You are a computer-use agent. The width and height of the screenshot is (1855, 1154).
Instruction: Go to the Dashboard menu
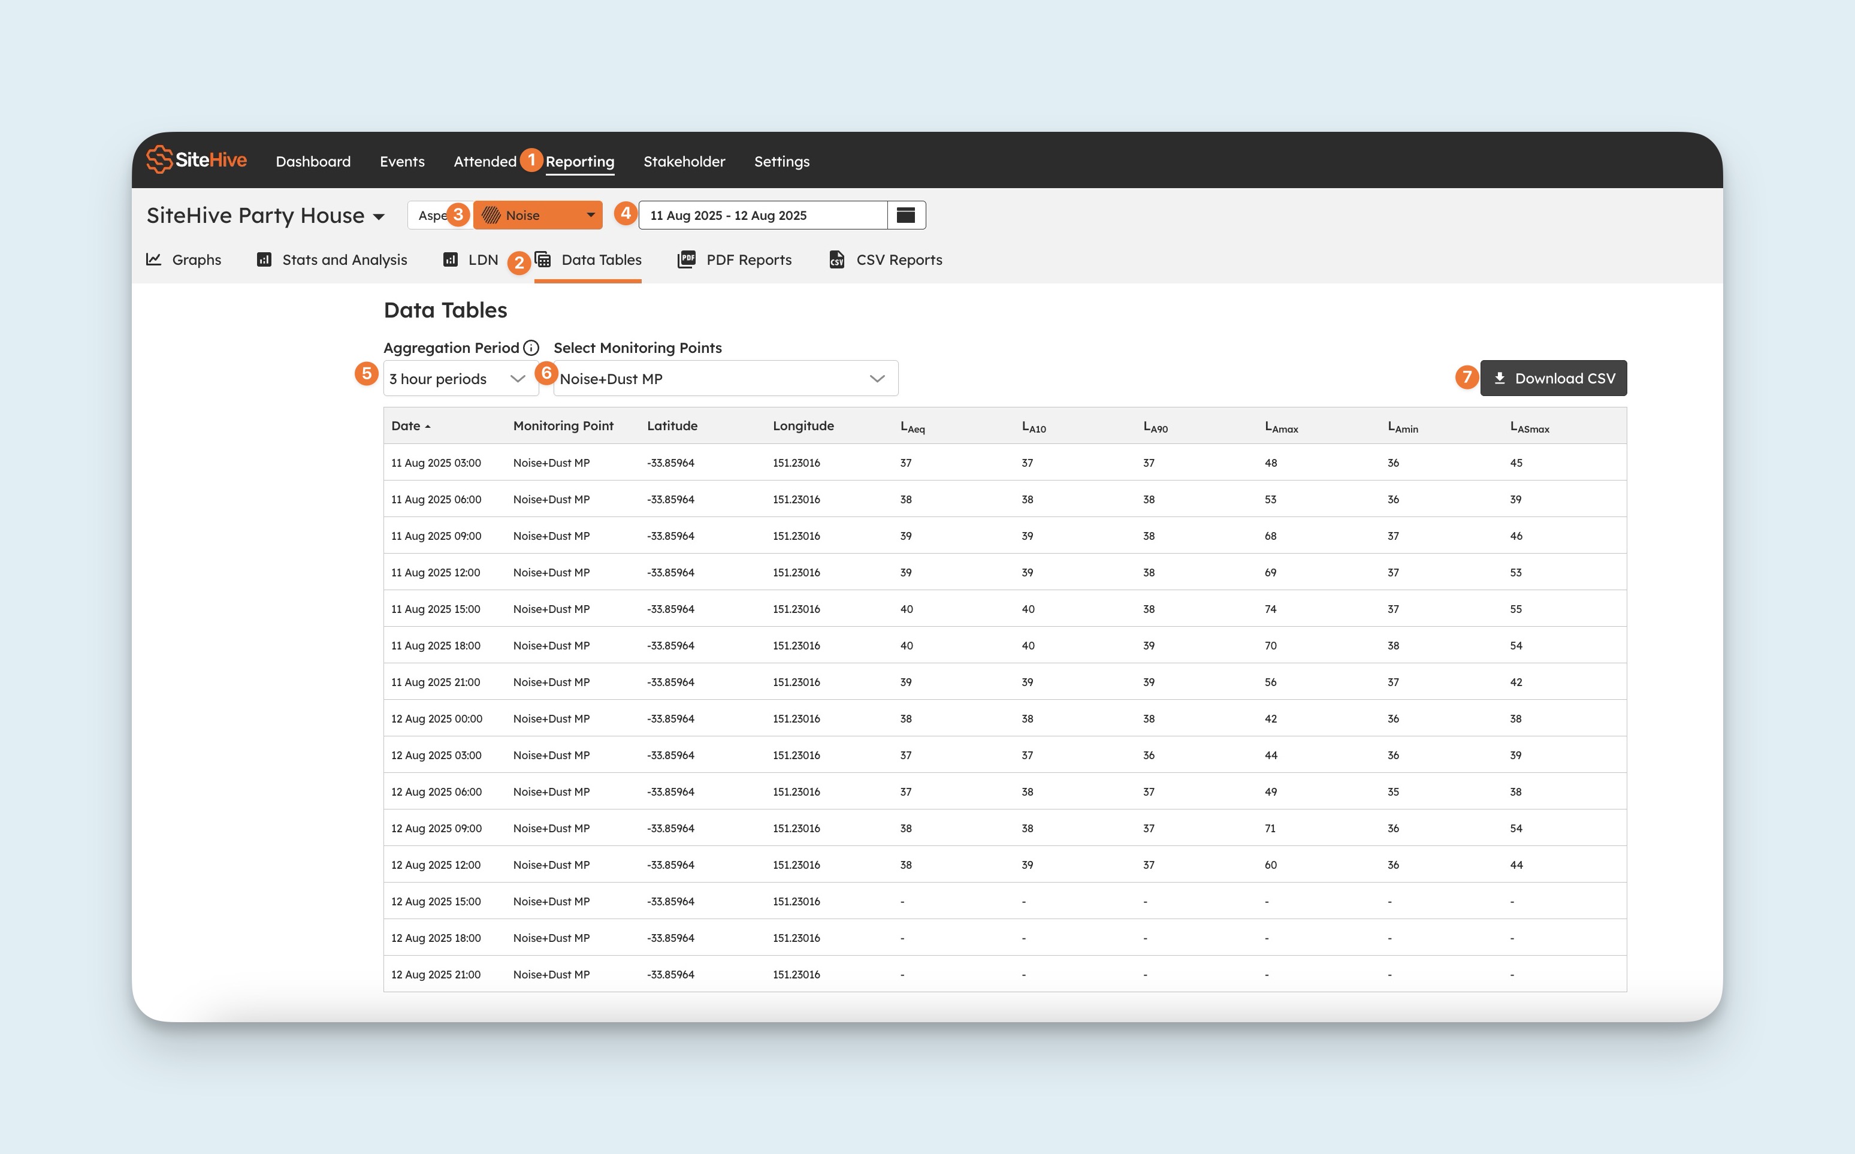click(313, 161)
